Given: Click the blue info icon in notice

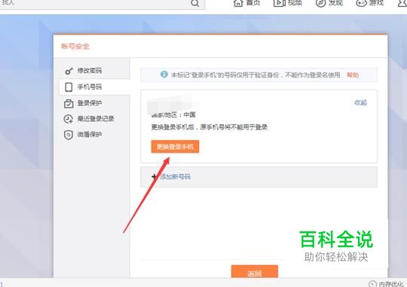Looking at the screenshot, I should 164,75.
